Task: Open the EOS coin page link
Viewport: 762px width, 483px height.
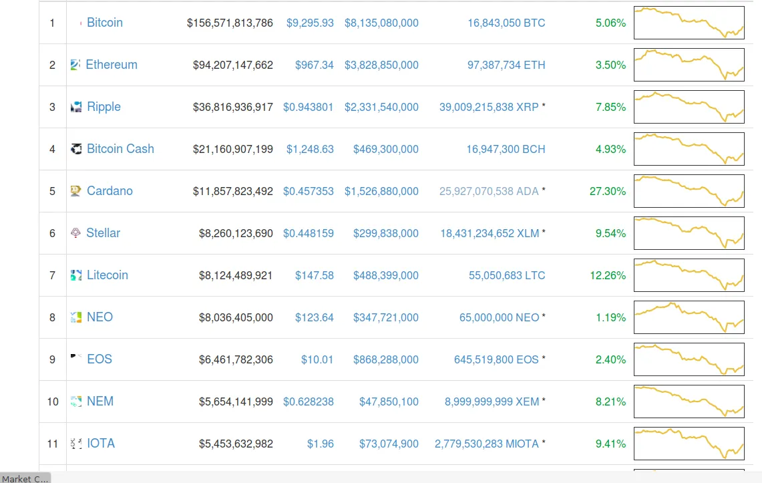Action: click(x=99, y=359)
